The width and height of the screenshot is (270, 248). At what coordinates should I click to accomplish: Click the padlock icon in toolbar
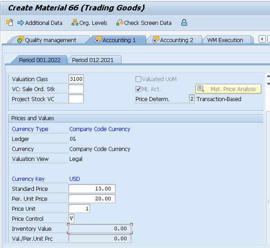coord(184,23)
